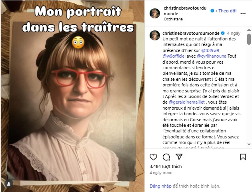Viewport: 252px width, 192px height.
Task: Open @cyrilhanouna profile mention
Action: click(212, 56)
